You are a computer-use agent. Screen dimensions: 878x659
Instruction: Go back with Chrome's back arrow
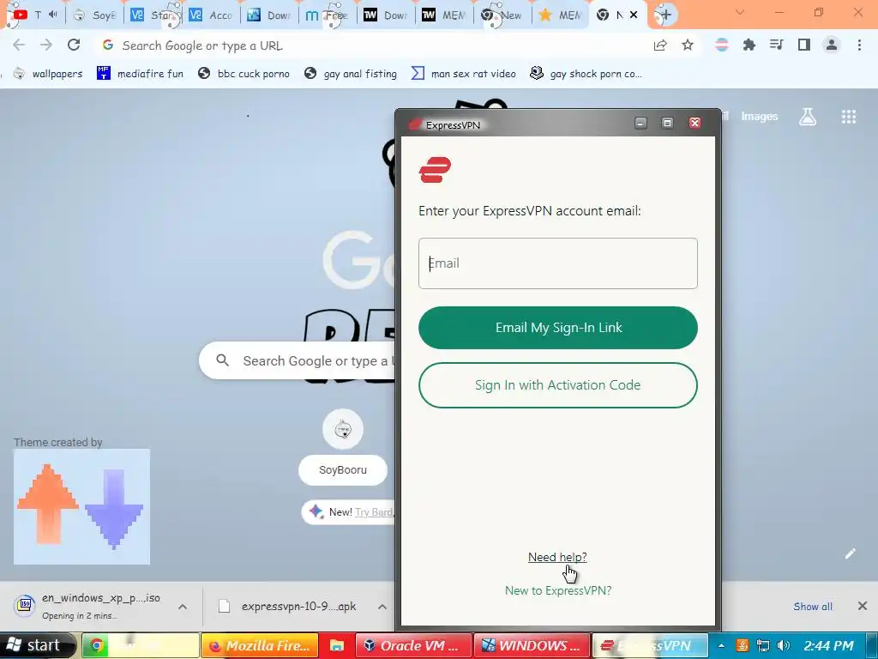pyautogui.click(x=19, y=45)
